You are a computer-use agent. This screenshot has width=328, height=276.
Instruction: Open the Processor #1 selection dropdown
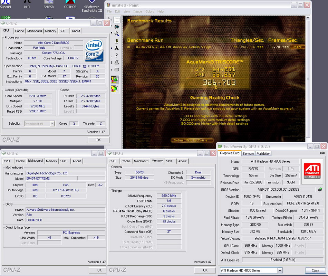(x=52, y=124)
